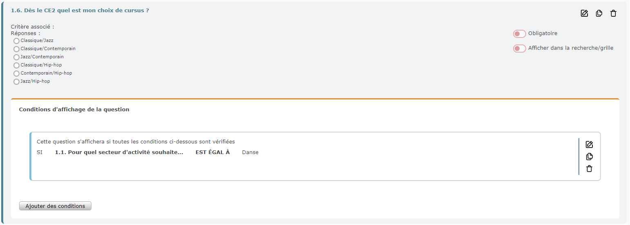Viewport: 630px width, 225px height.
Task: Pick the Classique/Hip-hop radio option
Action: point(16,65)
